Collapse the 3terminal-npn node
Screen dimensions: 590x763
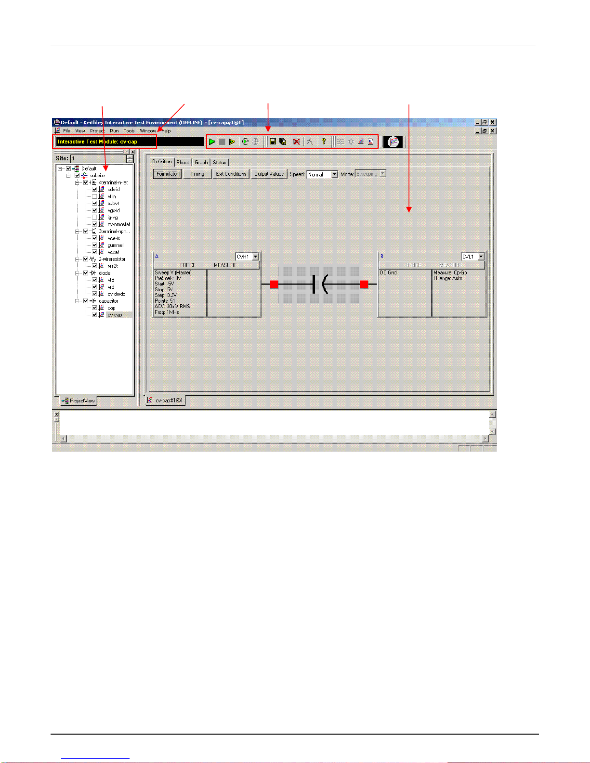(77, 232)
